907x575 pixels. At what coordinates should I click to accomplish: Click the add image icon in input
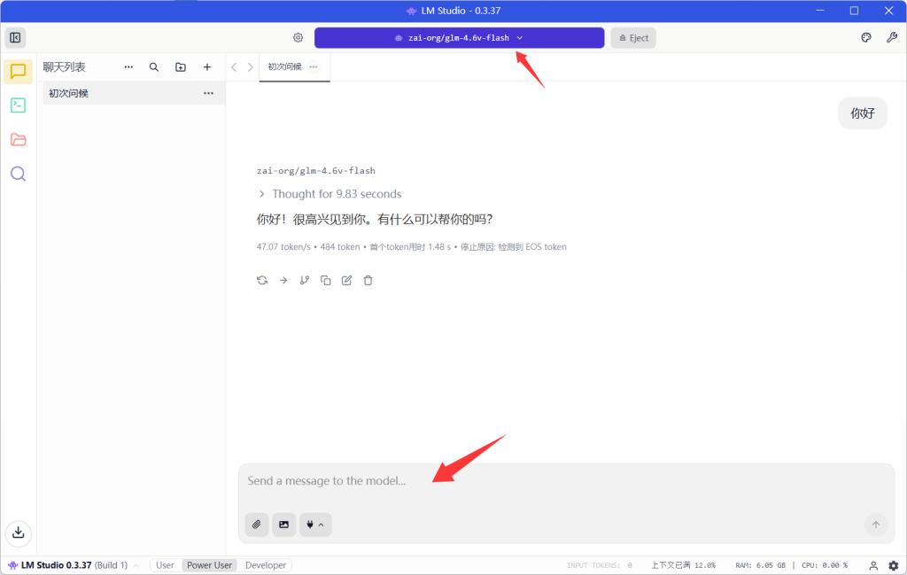click(x=283, y=524)
